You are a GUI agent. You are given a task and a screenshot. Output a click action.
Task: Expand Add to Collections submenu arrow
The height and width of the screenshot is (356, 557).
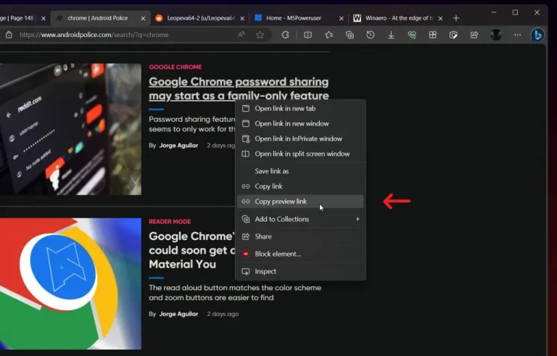358,219
